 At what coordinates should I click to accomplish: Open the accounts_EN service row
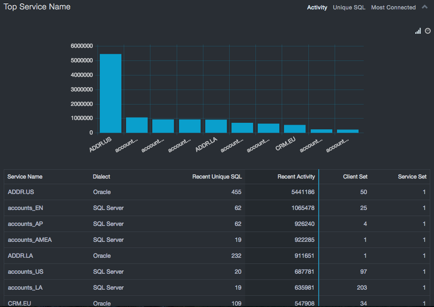tap(26, 208)
